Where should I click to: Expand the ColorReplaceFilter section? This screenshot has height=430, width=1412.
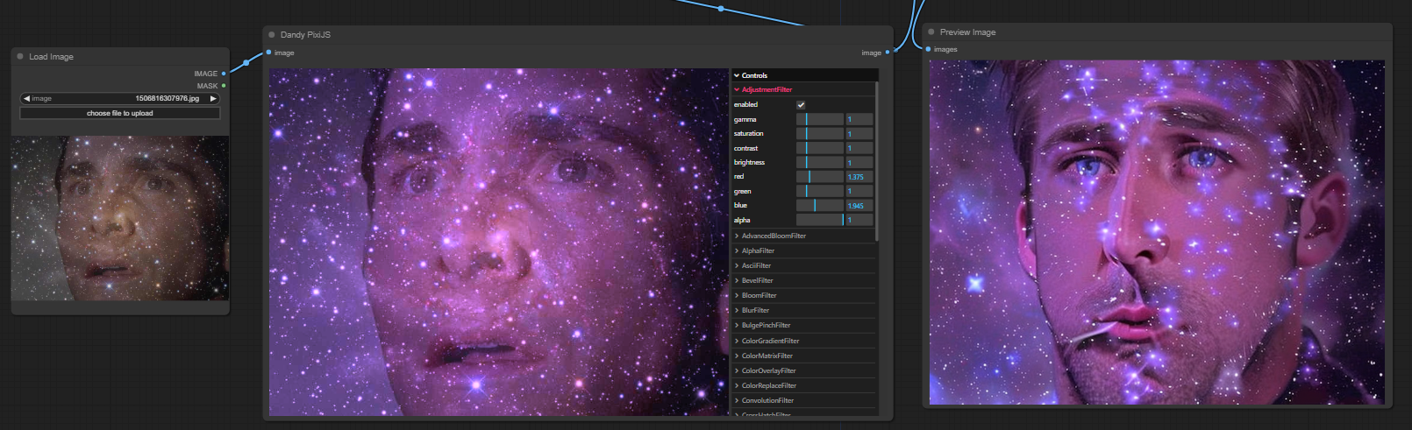[803, 385]
